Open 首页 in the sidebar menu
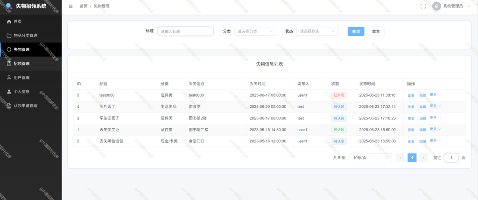 [x=31, y=21]
